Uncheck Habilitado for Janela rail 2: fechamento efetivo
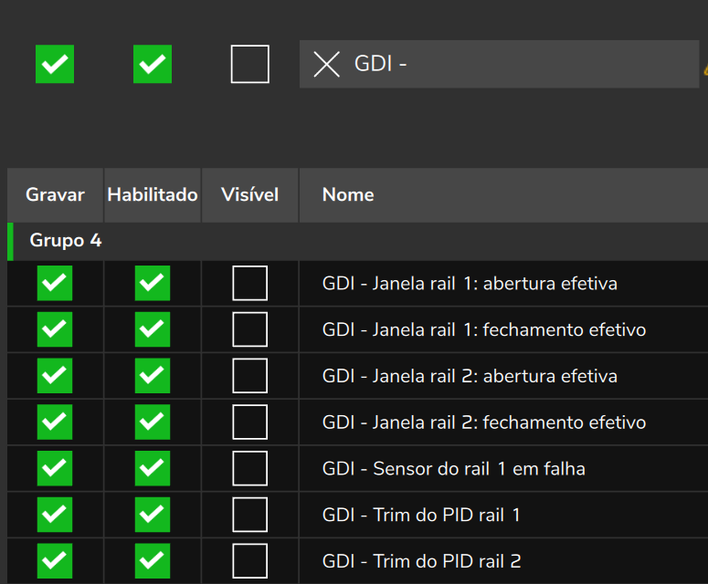 (x=153, y=422)
